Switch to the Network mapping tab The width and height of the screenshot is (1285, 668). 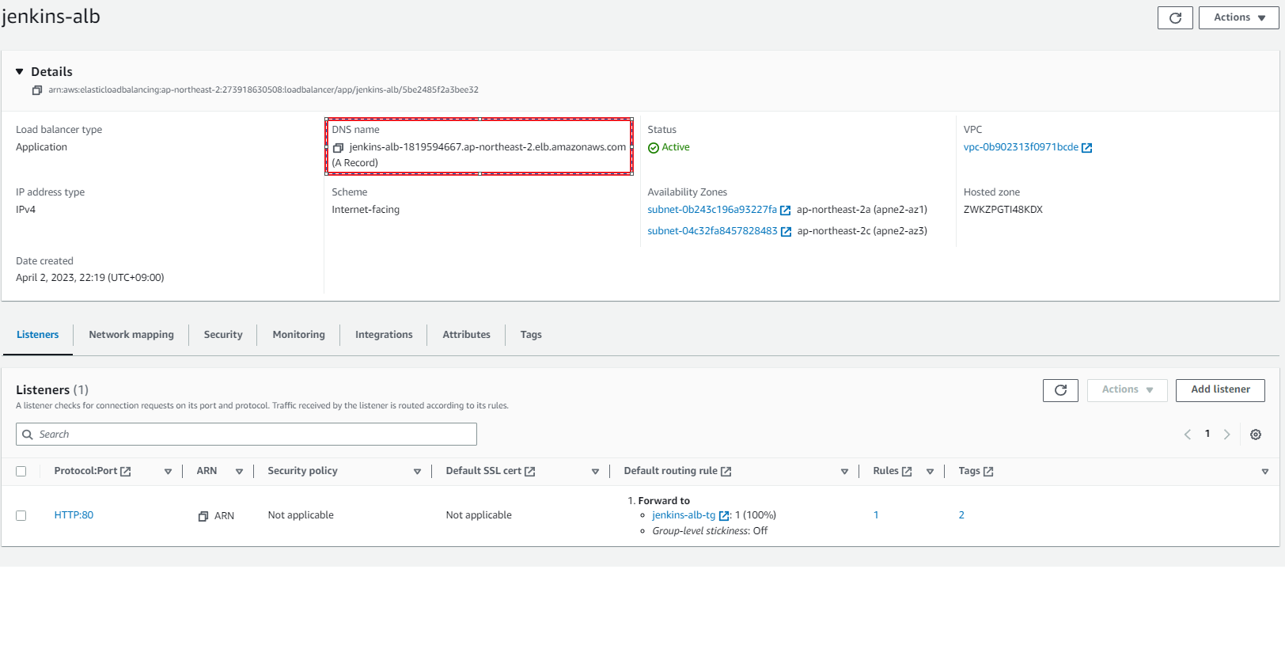[131, 335]
